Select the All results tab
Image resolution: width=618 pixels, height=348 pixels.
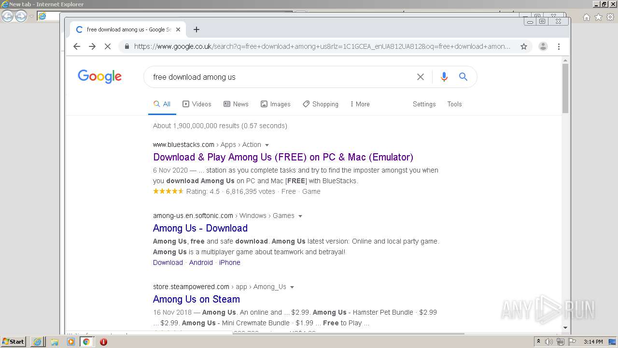(x=162, y=104)
